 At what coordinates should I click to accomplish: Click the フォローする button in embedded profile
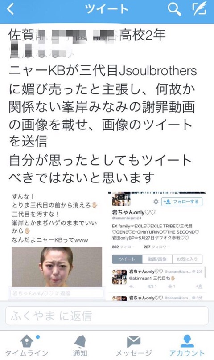pos(182,202)
